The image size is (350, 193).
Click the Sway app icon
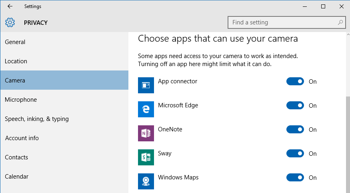point(146,157)
